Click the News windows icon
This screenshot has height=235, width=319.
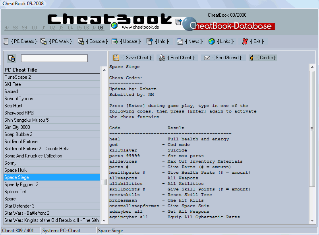tap(180, 41)
